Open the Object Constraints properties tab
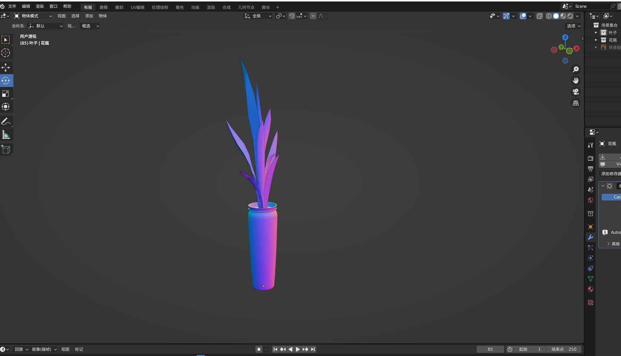This screenshot has height=356, width=621. [591, 268]
